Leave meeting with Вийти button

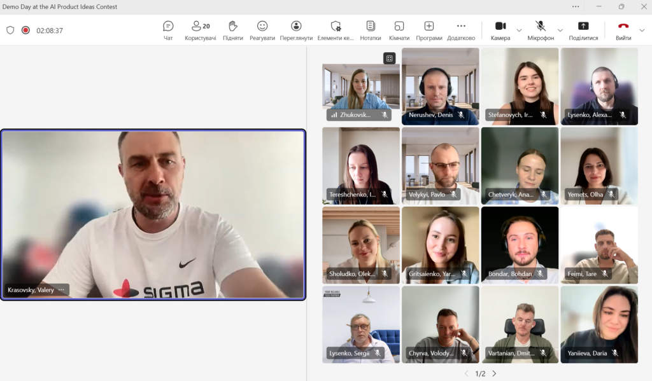pos(623,31)
